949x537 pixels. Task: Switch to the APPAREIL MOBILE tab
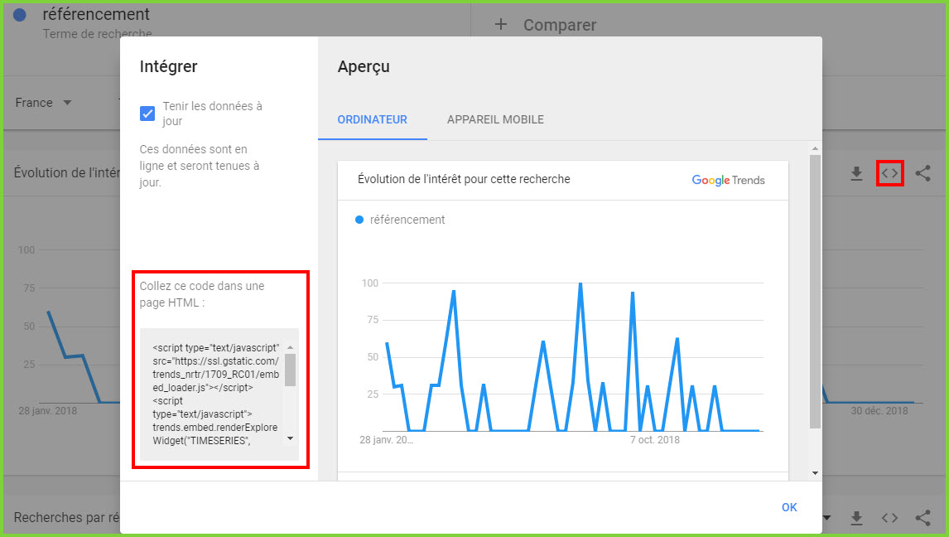(x=495, y=120)
